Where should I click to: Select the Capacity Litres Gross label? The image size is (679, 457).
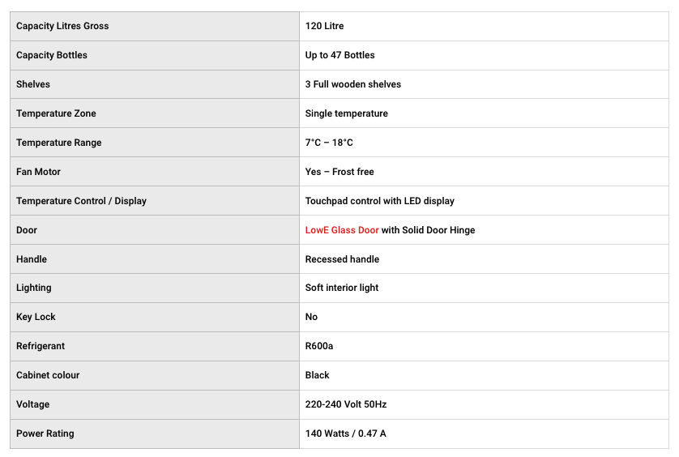pyautogui.click(x=62, y=26)
